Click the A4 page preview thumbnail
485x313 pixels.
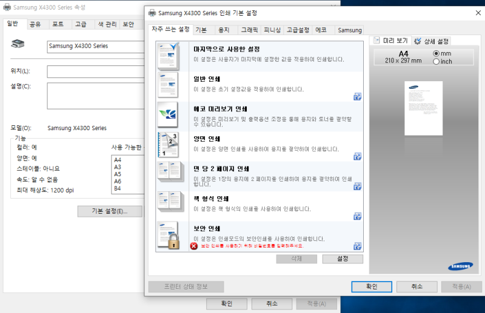423,108
